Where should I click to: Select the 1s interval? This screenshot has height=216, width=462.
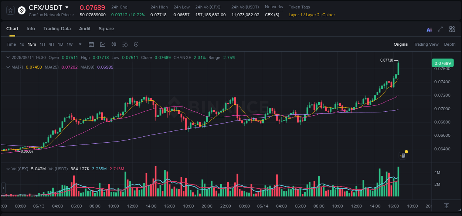click(x=22, y=44)
